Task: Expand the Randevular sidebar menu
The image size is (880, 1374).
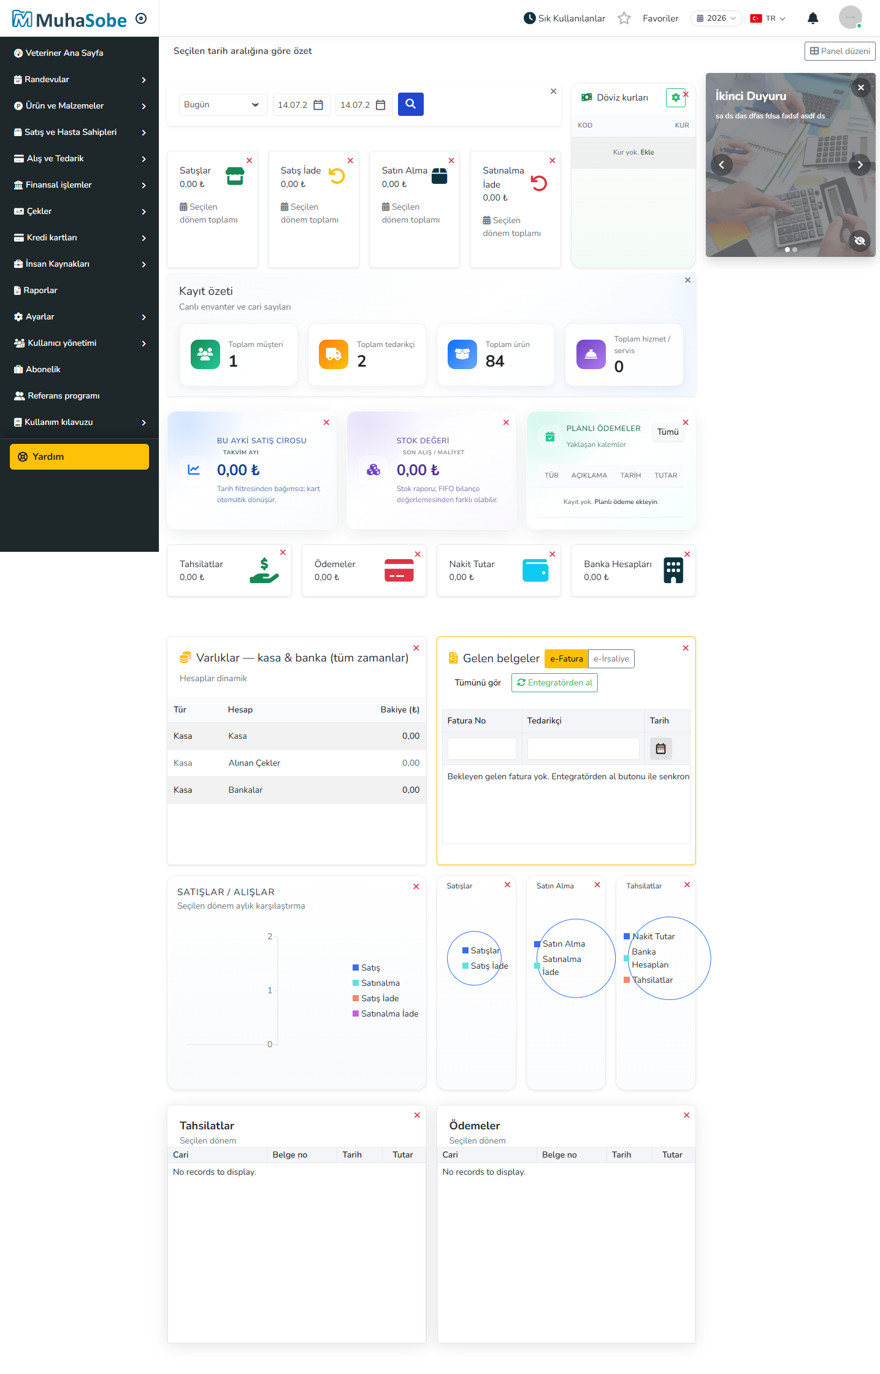Action: (80, 80)
